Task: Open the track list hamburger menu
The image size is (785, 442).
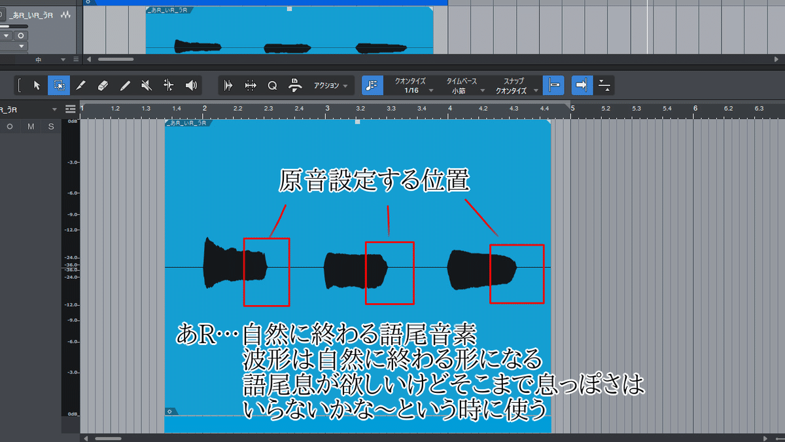Action: pos(69,109)
